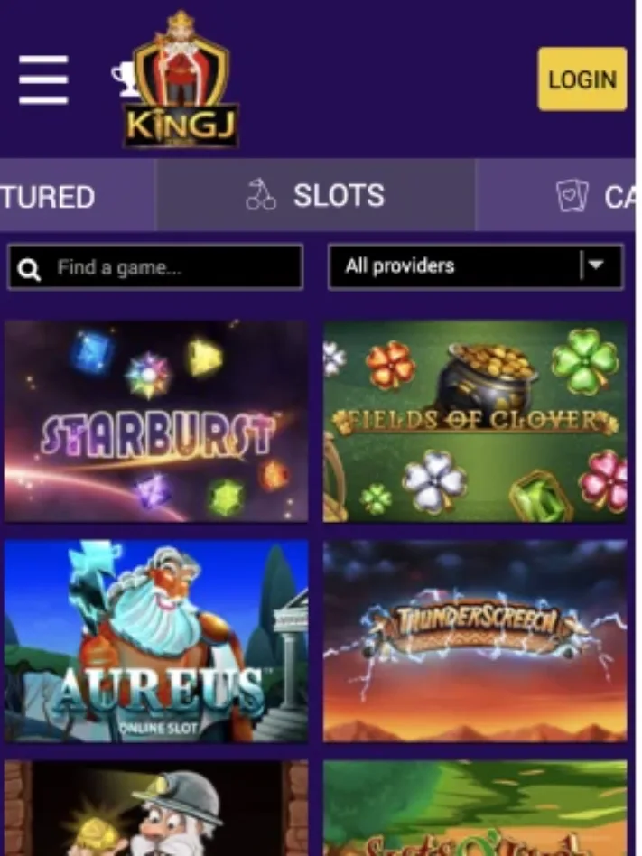Image resolution: width=642 pixels, height=856 pixels.
Task: Click the pot of gold on Fields of Clover
Action: click(x=487, y=377)
